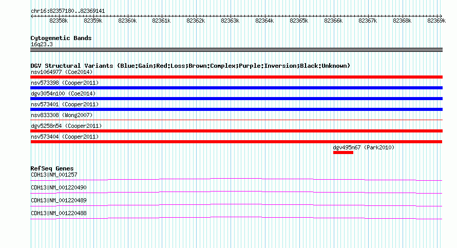
Task: Open the CDH13|NM_001220488 gene label
Action: click(59, 213)
